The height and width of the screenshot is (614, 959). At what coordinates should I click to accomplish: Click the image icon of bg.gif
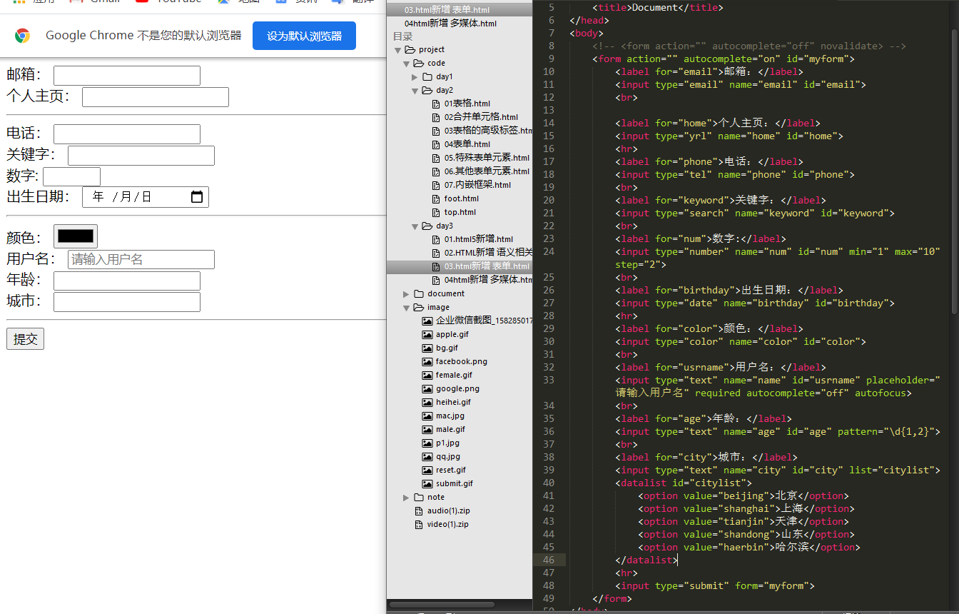(x=427, y=348)
